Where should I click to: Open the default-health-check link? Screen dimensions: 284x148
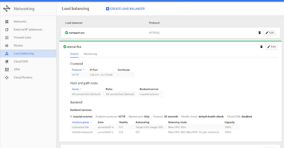211,116
